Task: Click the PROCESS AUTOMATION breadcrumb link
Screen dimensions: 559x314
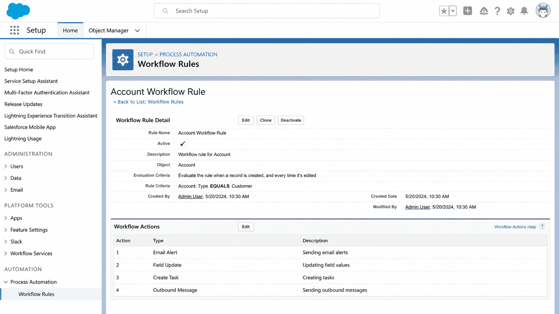Action: pos(188,54)
